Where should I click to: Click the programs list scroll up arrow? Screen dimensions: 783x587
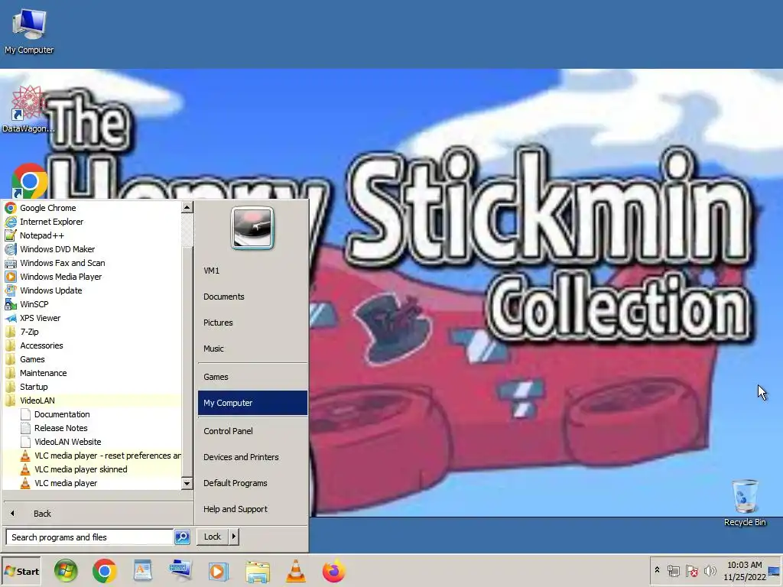(187, 206)
